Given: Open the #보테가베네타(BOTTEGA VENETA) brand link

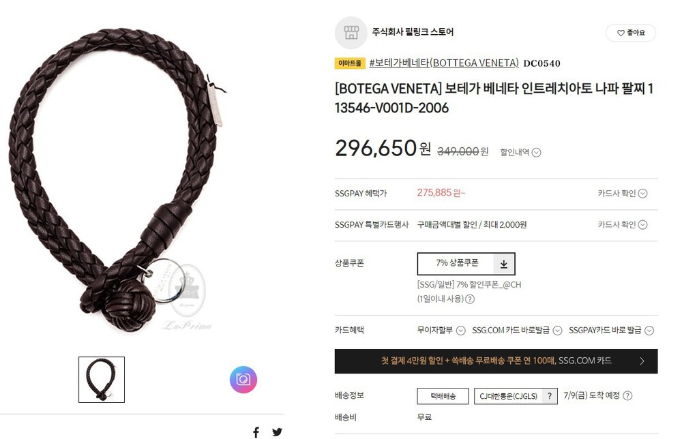Looking at the screenshot, I should 444,63.
